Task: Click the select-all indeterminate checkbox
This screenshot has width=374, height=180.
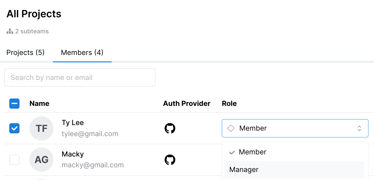Action: (14, 103)
